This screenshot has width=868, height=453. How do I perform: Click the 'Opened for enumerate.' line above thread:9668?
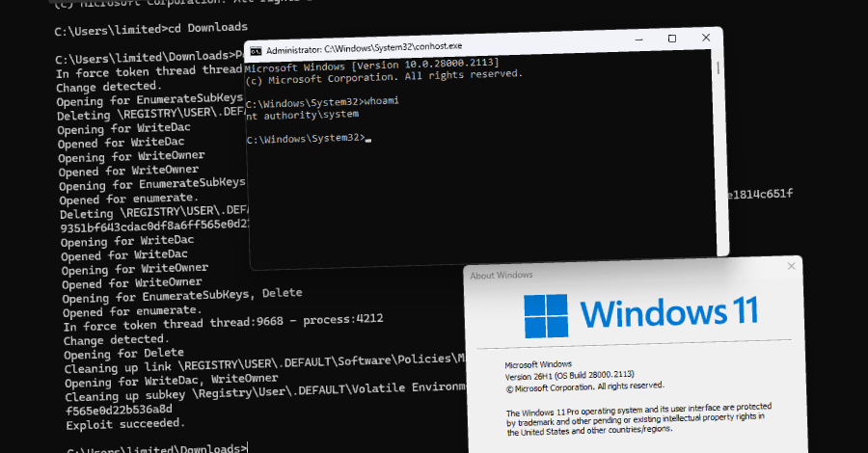coord(132,311)
